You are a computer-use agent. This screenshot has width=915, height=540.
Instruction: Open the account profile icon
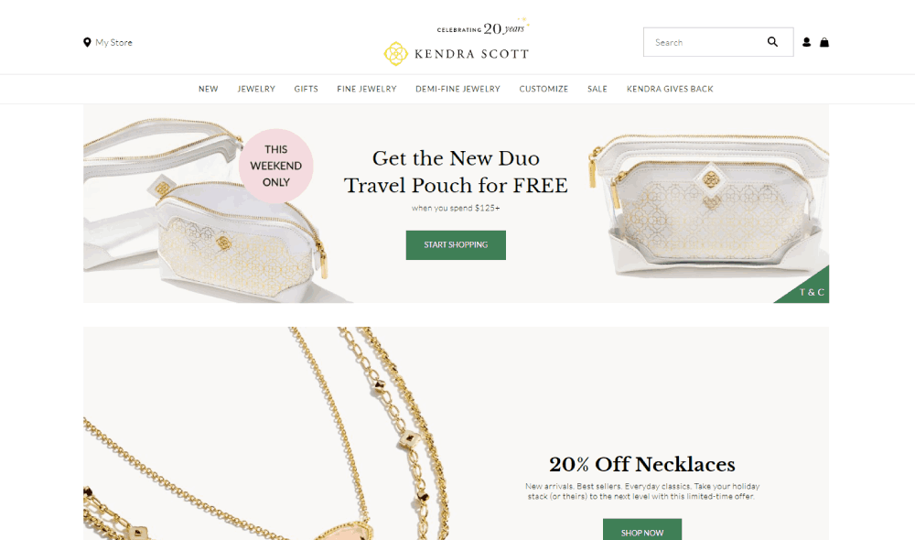tap(806, 42)
